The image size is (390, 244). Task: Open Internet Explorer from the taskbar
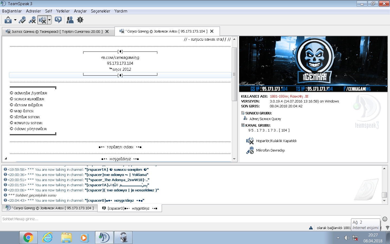tap(47, 238)
